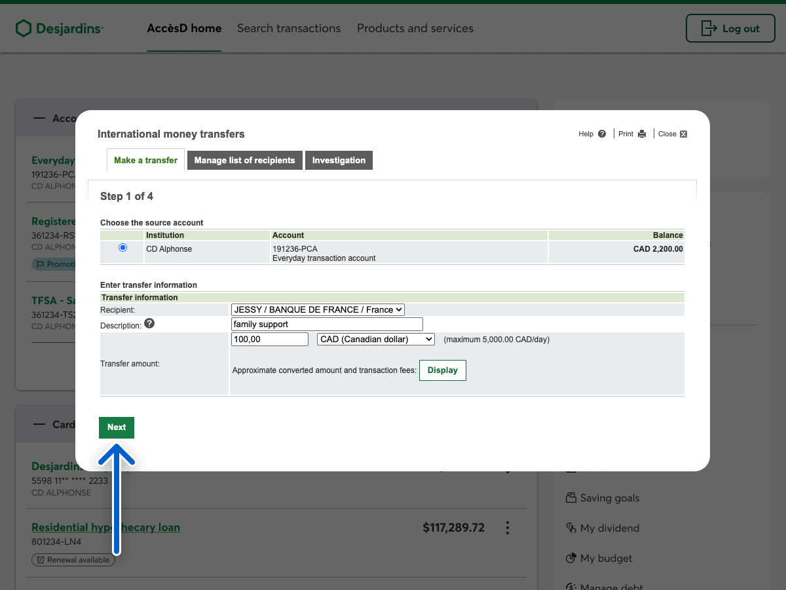Click the Desjardins hexagon logo
The height and width of the screenshot is (590, 786).
[x=24, y=28]
